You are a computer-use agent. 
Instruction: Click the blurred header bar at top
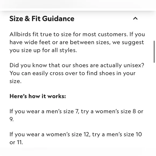[78, 5]
